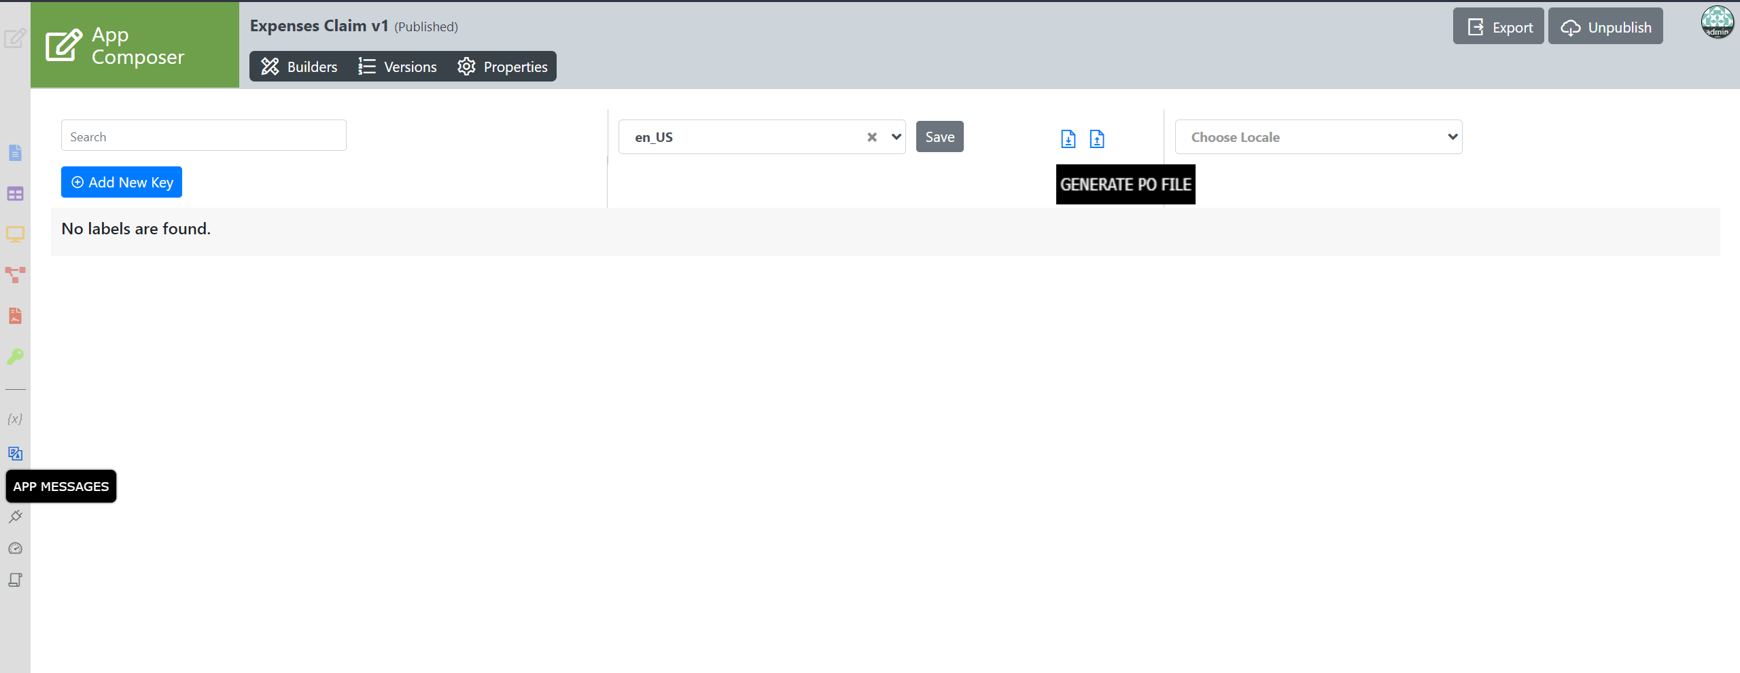Open the Choose Locale dropdown
The width and height of the screenshot is (1740, 673).
coord(1319,137)
